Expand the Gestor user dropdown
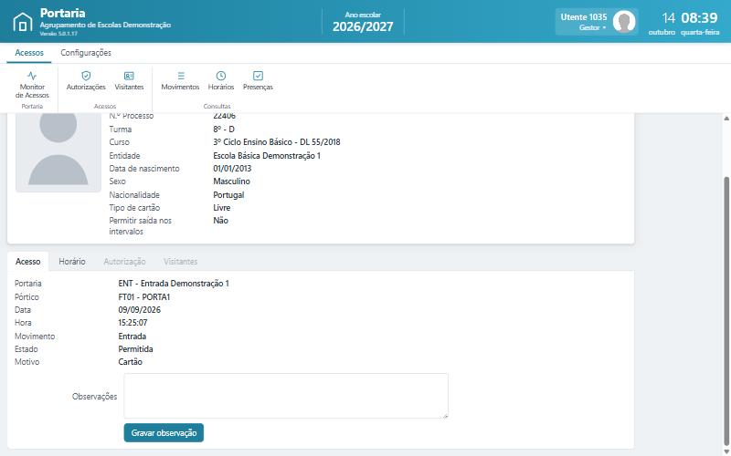The width and height of the screenshot is (731, 456). tap(592, 27)
